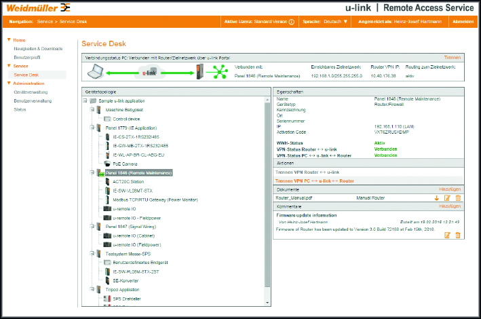The height and width of the screenshot is (319, 481).
Task: Click the Angemeldet als Heinz-Josef Hartmann text
Action: pos(400,22)
